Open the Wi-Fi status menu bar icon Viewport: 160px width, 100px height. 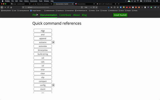138,1
